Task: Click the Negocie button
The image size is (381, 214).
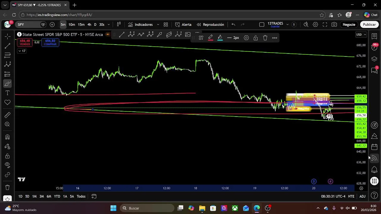Action: point(349,25)
